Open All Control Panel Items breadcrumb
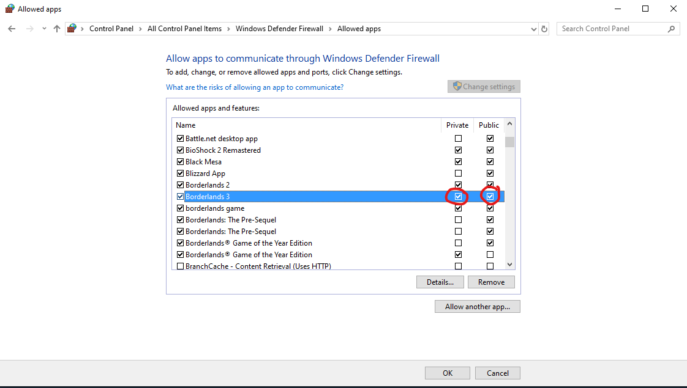This screenshot has height=388, width=687. [x=184, y=29]
